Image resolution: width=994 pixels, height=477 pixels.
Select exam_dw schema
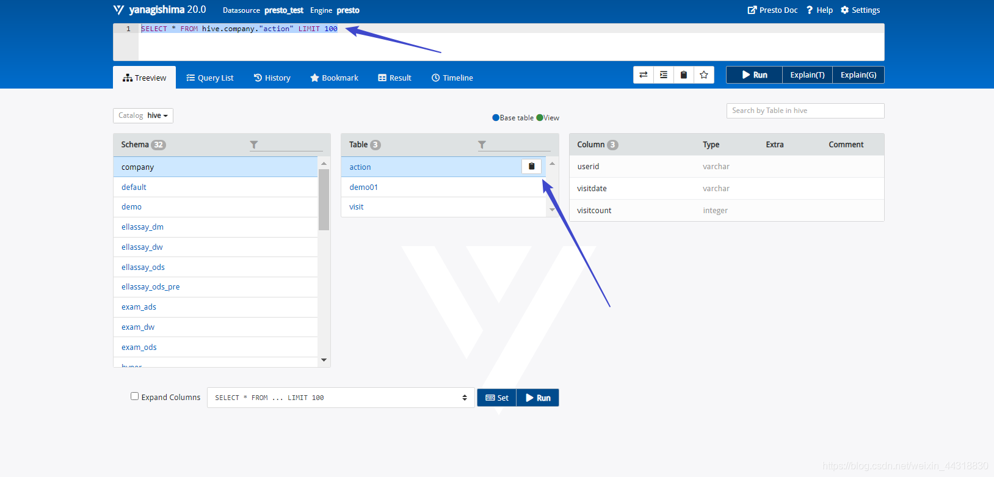click(216, 327)
